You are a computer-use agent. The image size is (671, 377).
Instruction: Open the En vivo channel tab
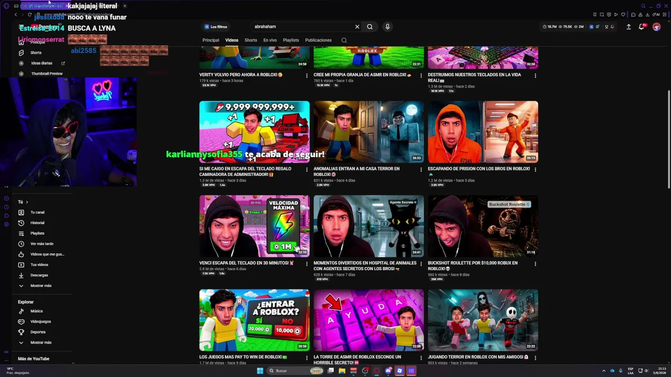pos(270,40)
